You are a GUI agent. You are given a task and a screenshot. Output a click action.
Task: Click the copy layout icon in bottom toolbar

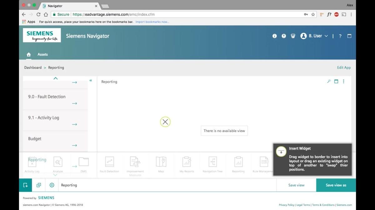tap(39, 185)
